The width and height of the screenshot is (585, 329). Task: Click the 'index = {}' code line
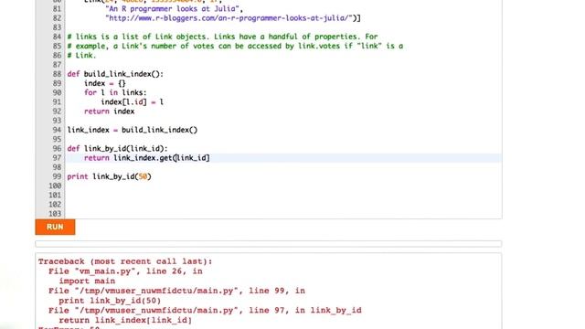(105, 83)
